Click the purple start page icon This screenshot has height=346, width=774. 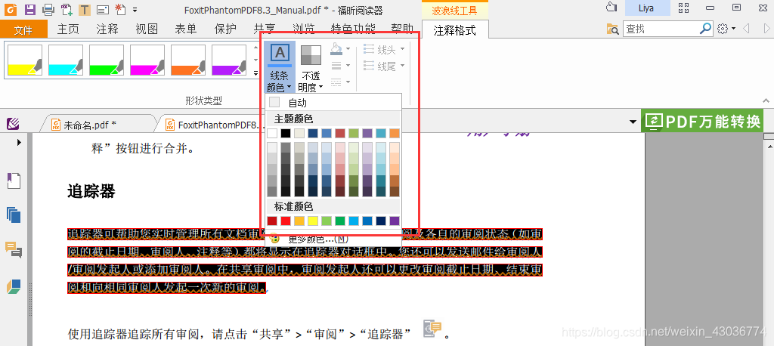click(13, 123)
